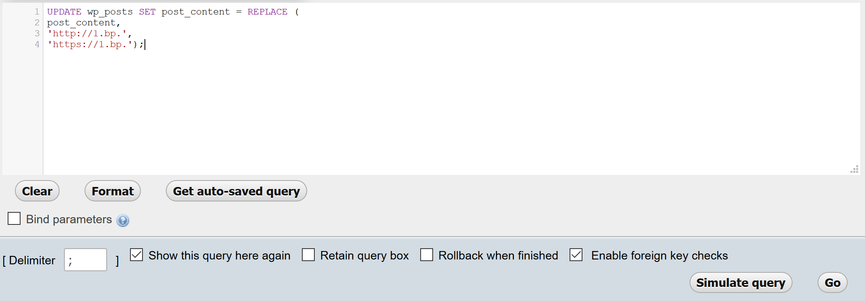The width and height of the screenshot is (865, 301).
Task: Click post_content on line 2
Action: (81, 23)
